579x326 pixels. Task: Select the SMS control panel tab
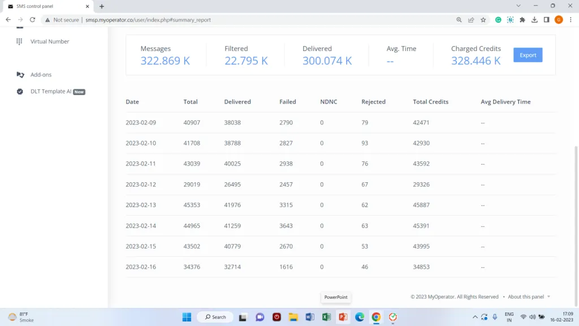[48, 6]
